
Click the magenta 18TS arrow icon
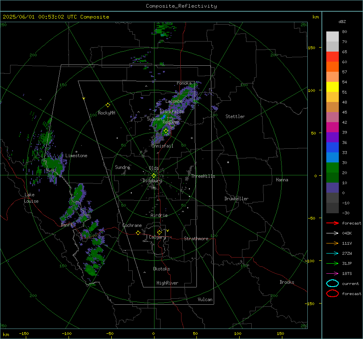[332, 274]
